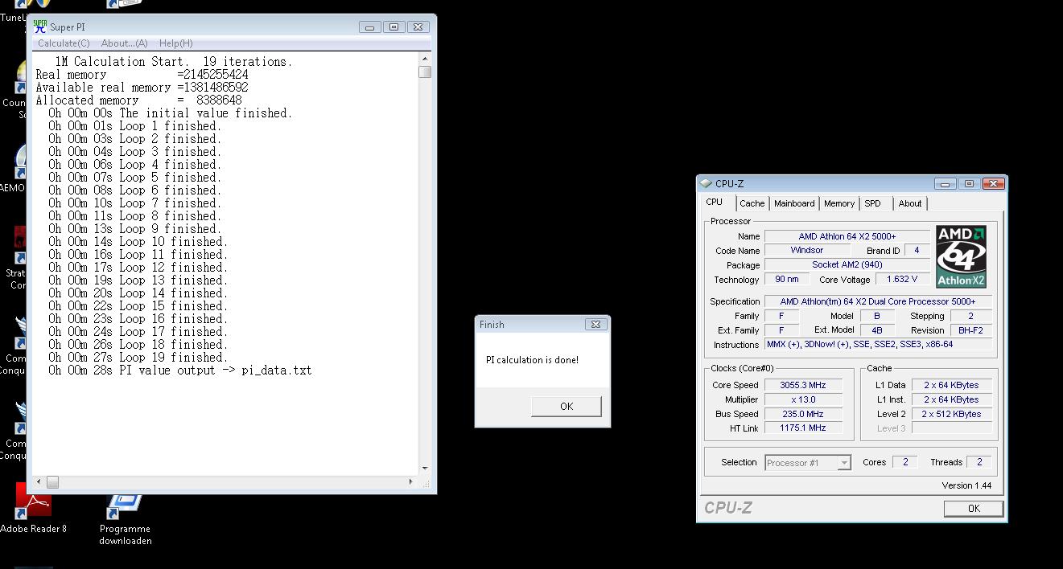Click the Super PI vertical scrollbar down arrow
The width and height of the screenshot is (1063, 569).
425,469
